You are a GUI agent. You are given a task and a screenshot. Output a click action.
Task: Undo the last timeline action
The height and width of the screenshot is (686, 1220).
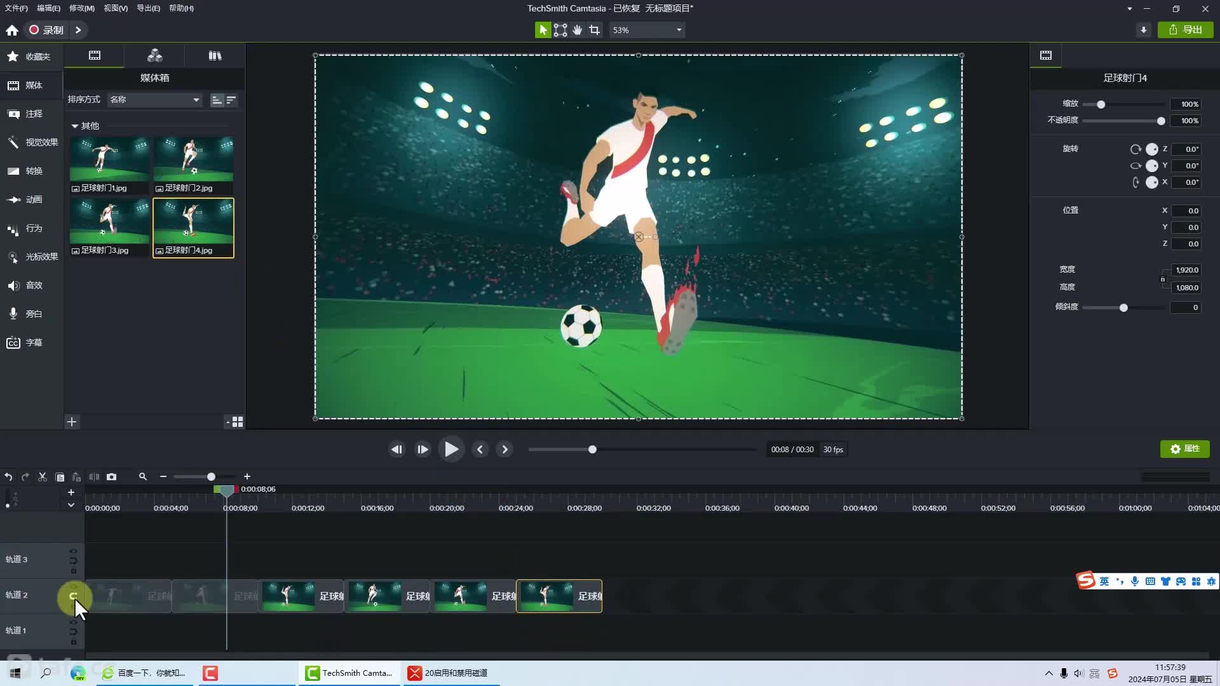pyautogui.click(x=8, y=476)
